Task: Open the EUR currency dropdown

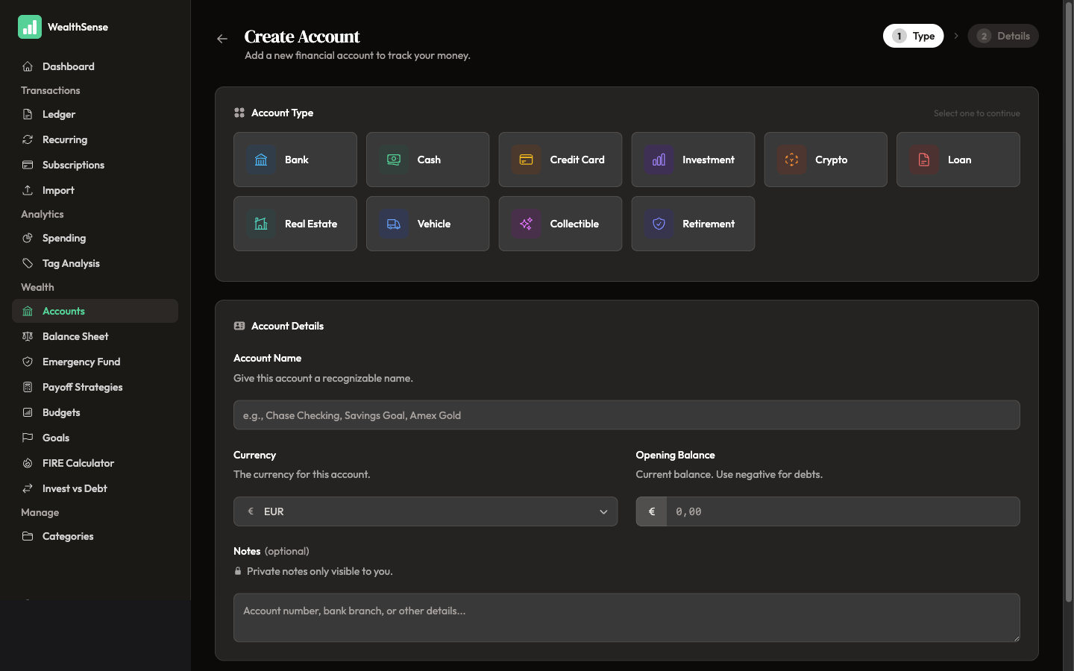Action: coord(425,511)
